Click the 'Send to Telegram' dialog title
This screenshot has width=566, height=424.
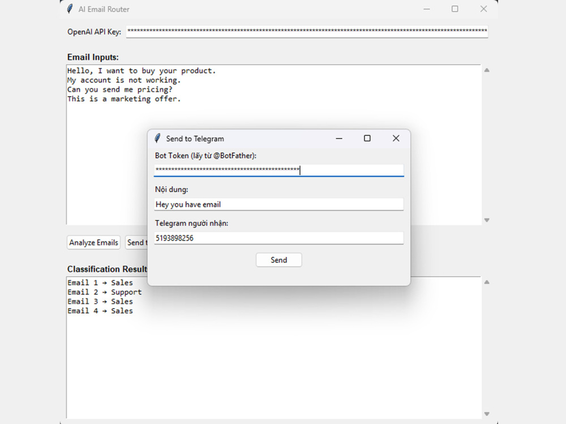(195, 139)
